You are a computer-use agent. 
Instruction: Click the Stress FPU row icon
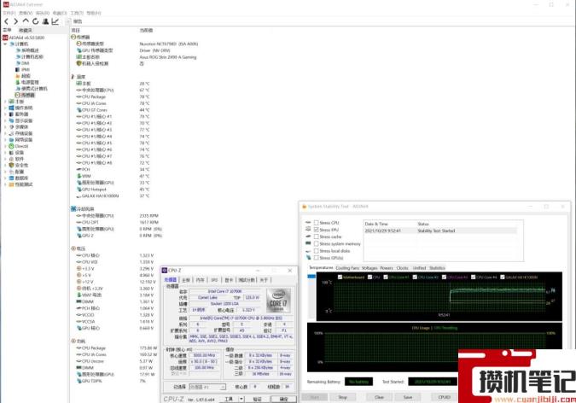(308, 230)
